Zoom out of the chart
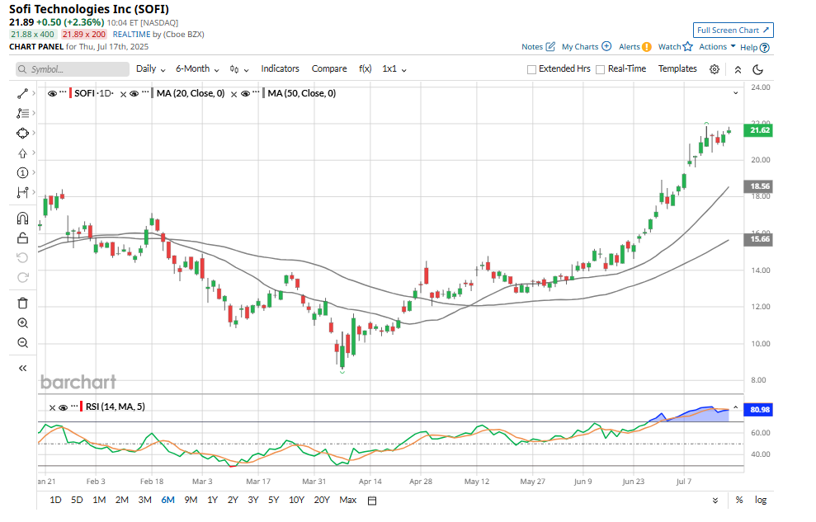 pyautogui.click(x=22, y=342)
